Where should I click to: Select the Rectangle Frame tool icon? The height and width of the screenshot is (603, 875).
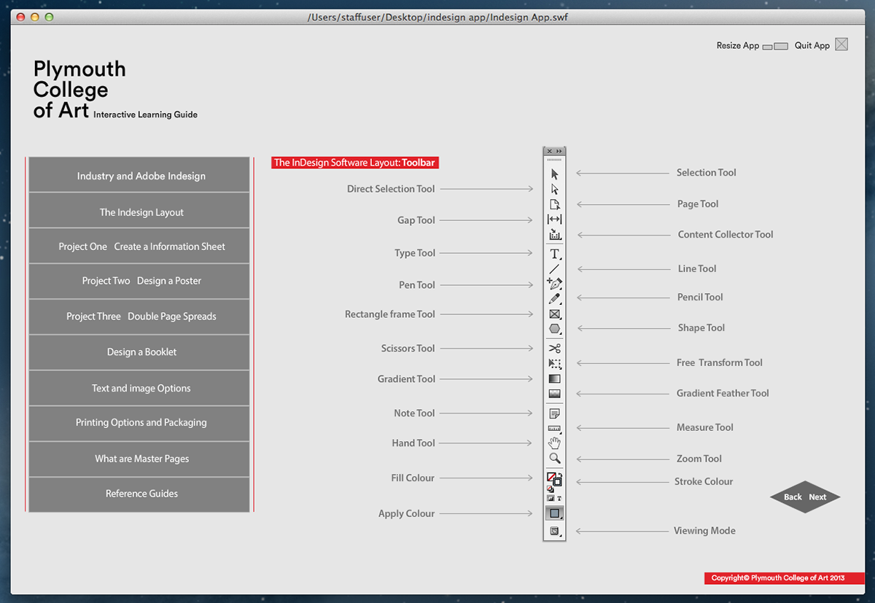click(x=555, y=314)
